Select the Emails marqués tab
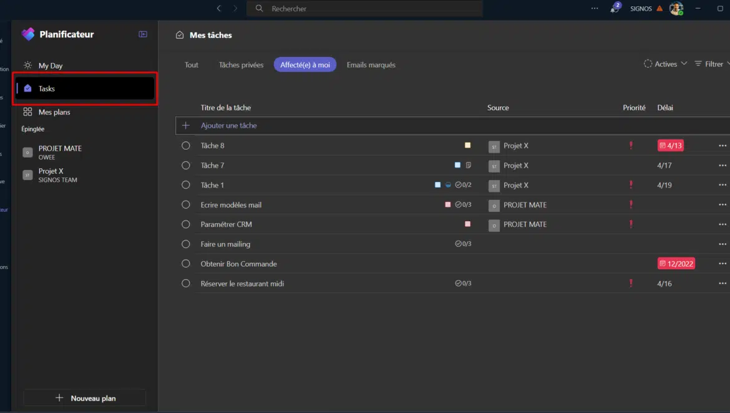 click(371, 65)
